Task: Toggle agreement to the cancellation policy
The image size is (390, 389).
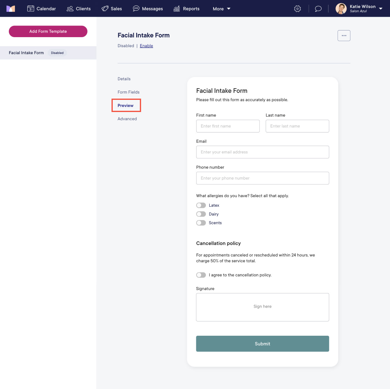Action: tap(201, 275)
